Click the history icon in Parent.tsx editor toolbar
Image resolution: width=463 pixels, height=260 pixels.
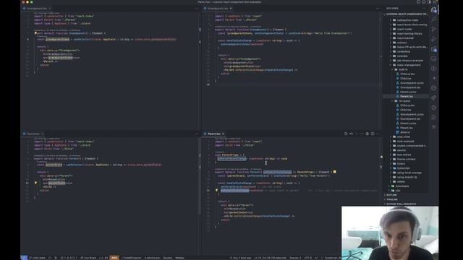[346, 134]
